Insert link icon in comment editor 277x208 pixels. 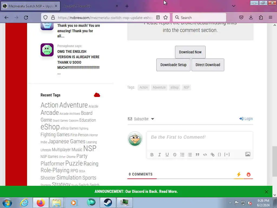213,155
